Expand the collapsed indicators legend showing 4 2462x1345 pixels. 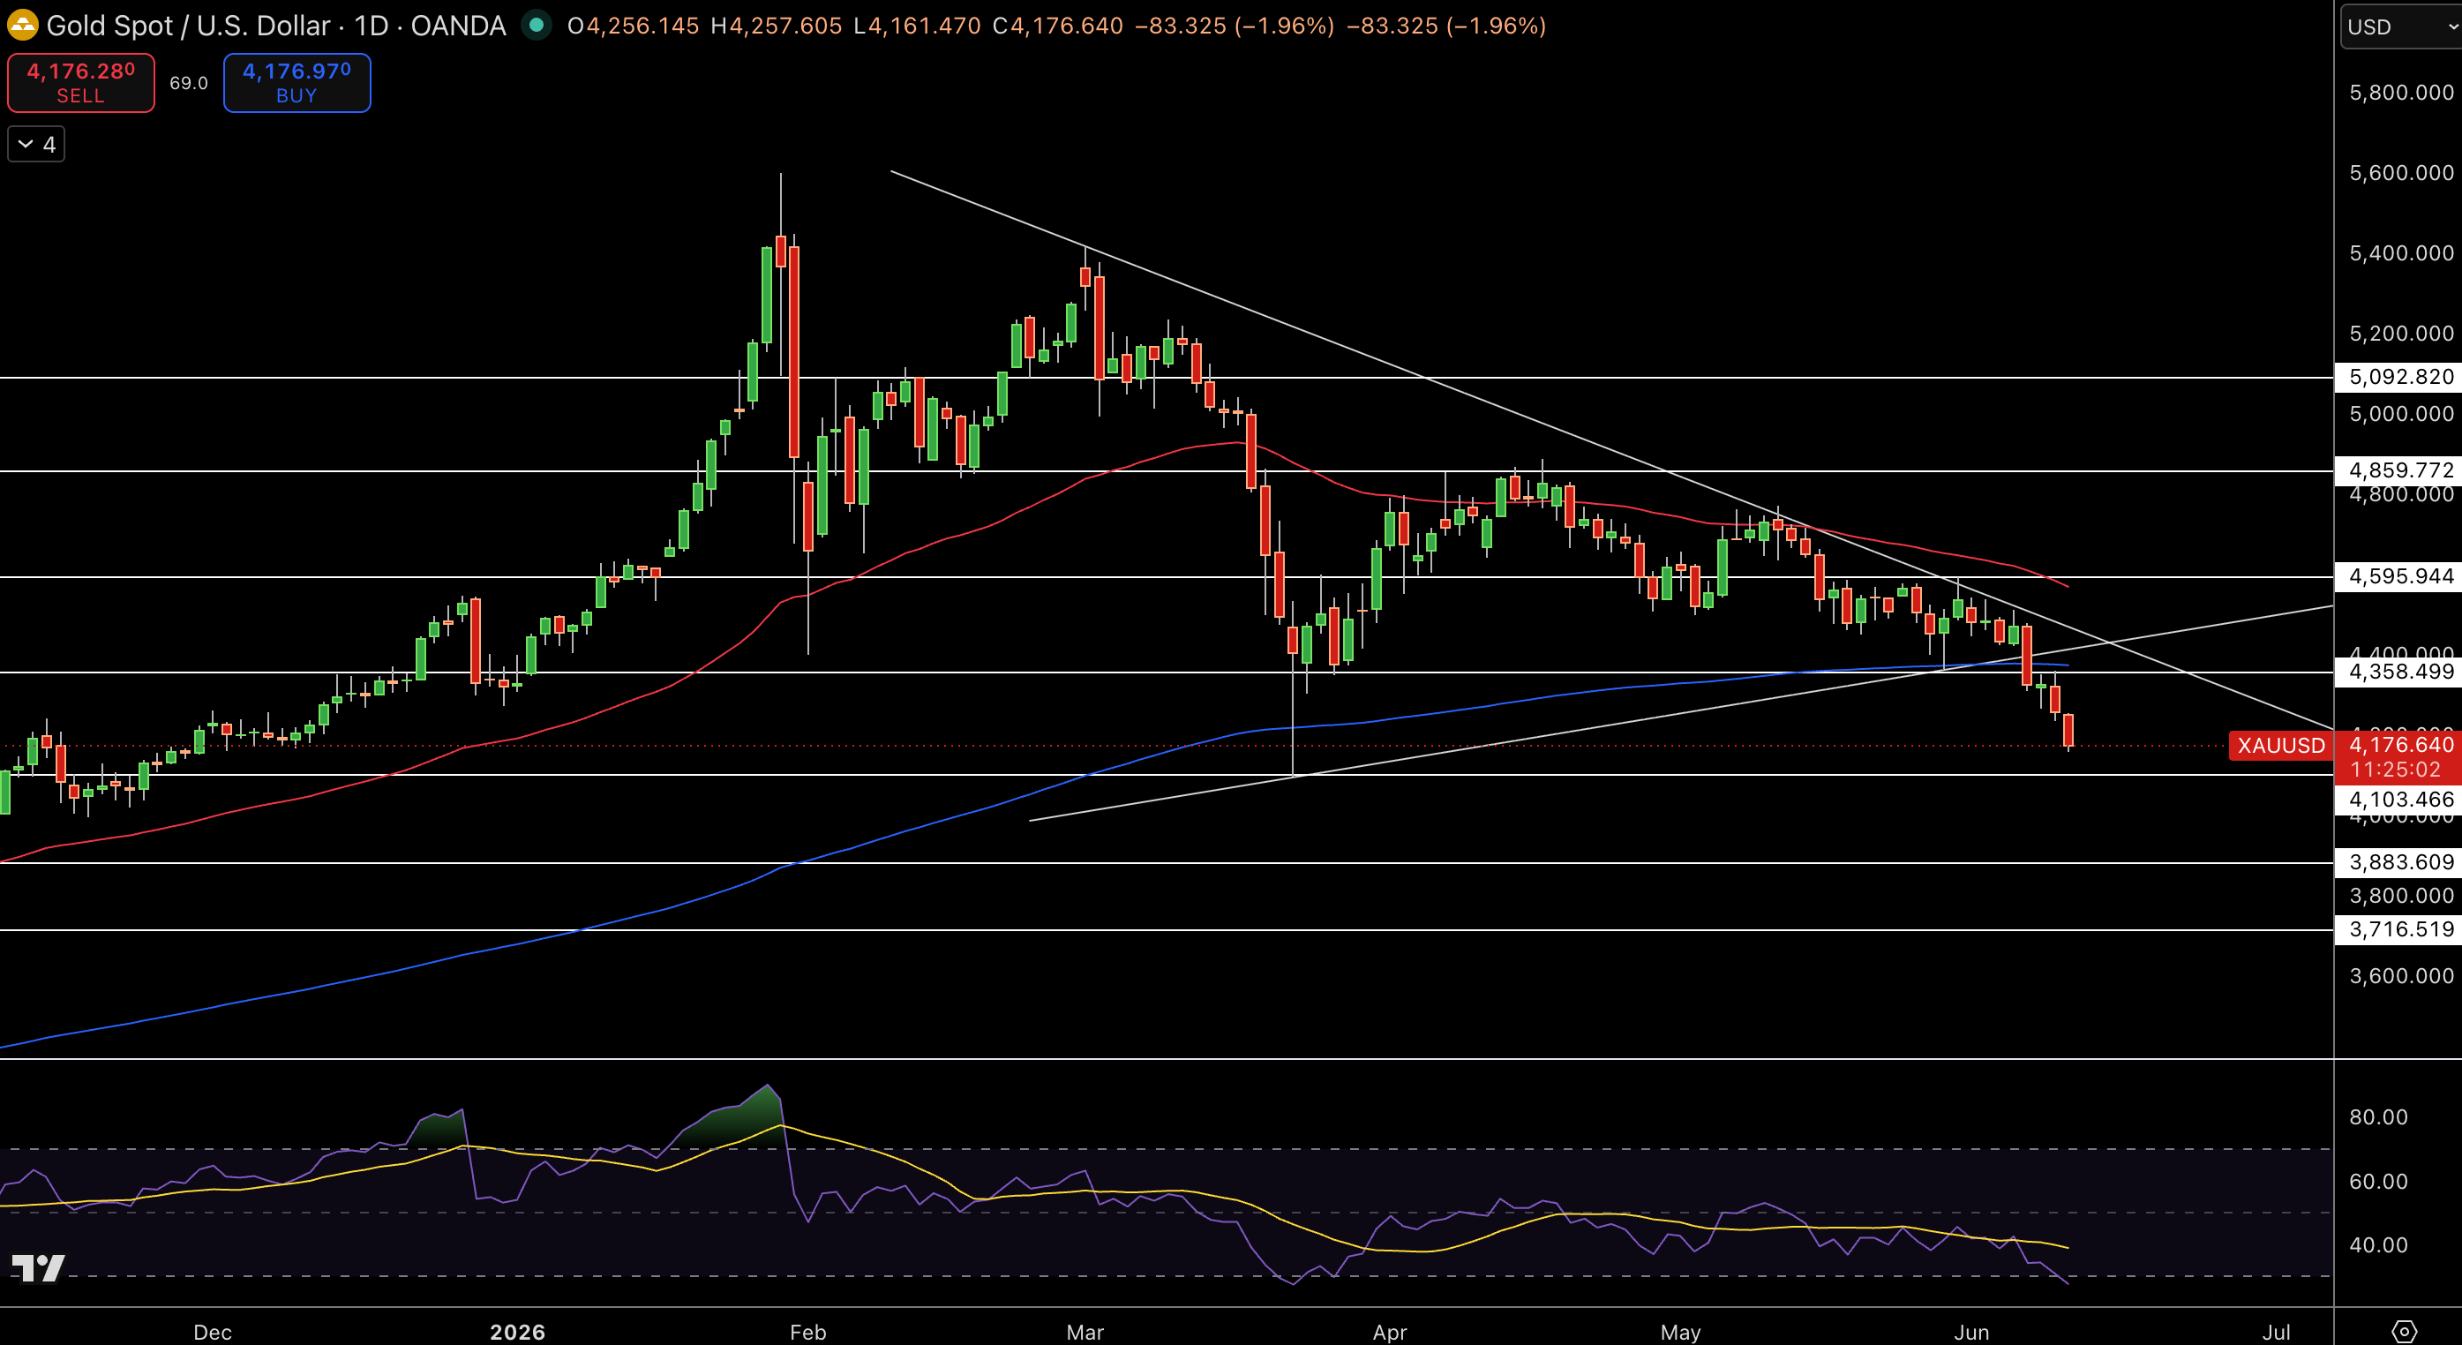point(36,145)
